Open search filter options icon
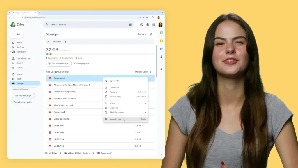 pyautogui.click(x=130, y=25)
